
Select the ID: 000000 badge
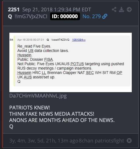click(x=65, y=16)
